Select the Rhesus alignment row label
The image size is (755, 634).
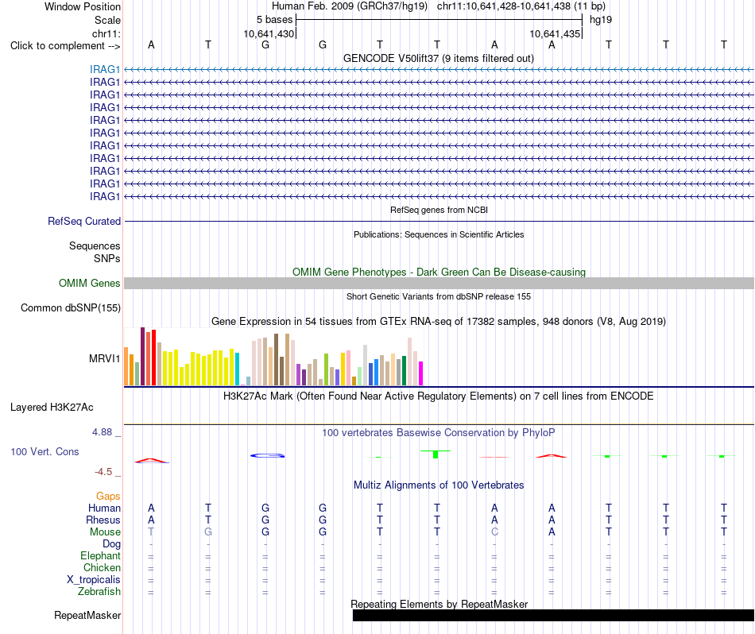[103, 520]
